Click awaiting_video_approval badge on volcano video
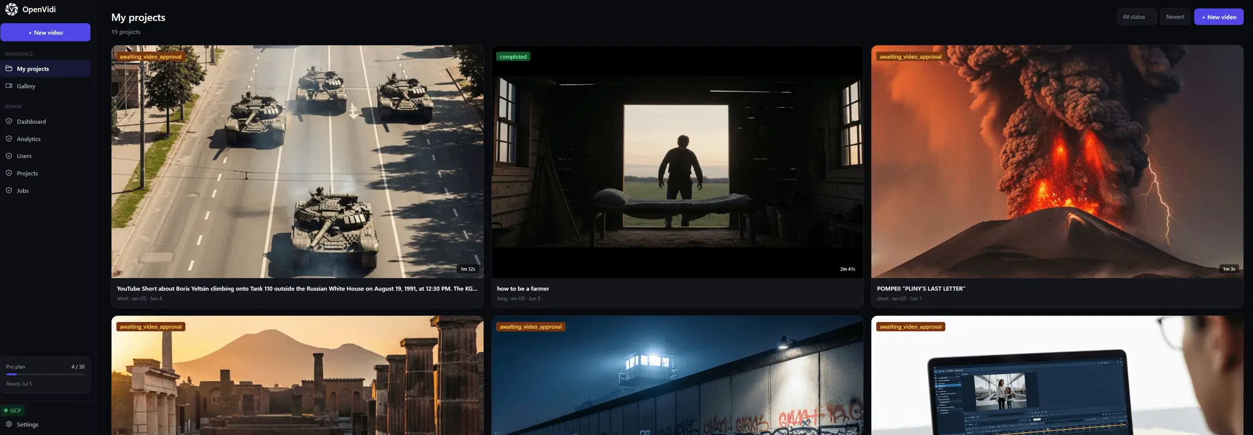The width and height of the screenshot is (1253, 435). pyautogui.click(x=910, y=57)
